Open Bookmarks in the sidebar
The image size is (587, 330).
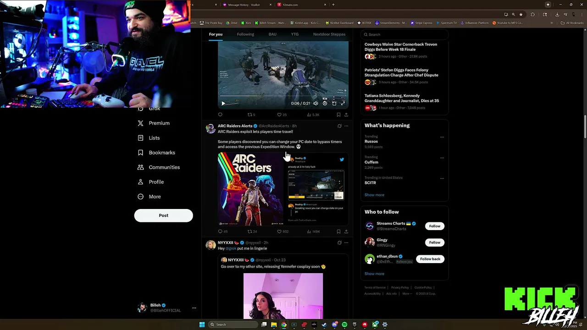click(156, 153)
